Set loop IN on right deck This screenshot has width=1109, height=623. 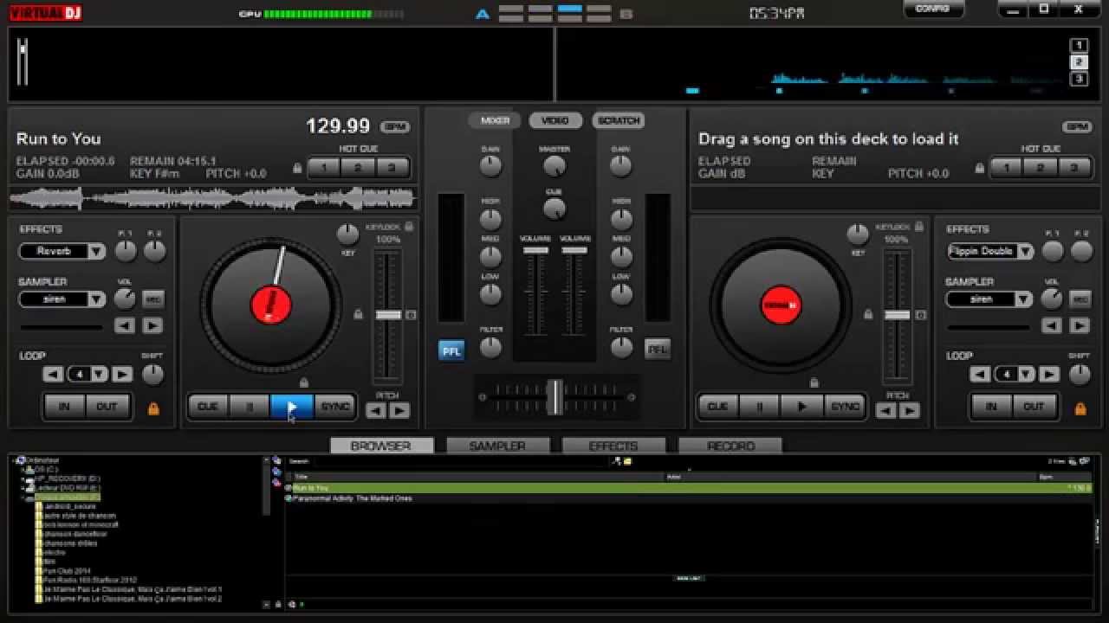tap(991, 407)
